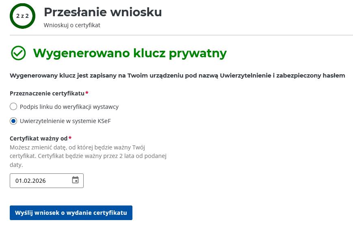Click the certificate validity help text
This screenshot has height=227, width=353.
pyautogui.click(x=88, y=156)
